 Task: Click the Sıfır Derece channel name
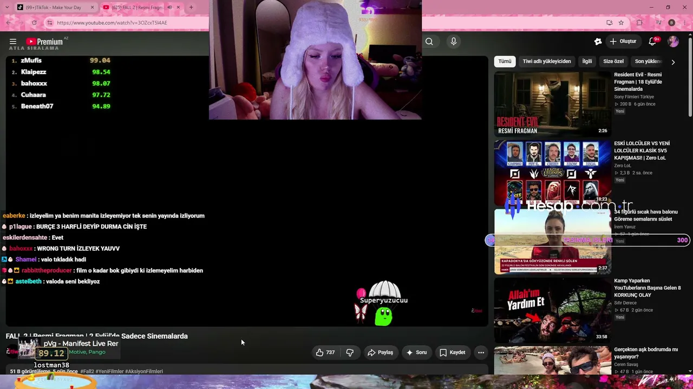coord(625,303)
